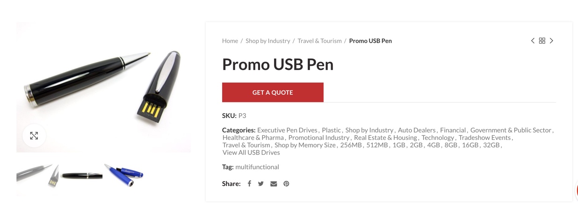The width and height of the screenshot is (578, 208).
Task: Select the blue pen thumbnail
Action: pos(124,175)
